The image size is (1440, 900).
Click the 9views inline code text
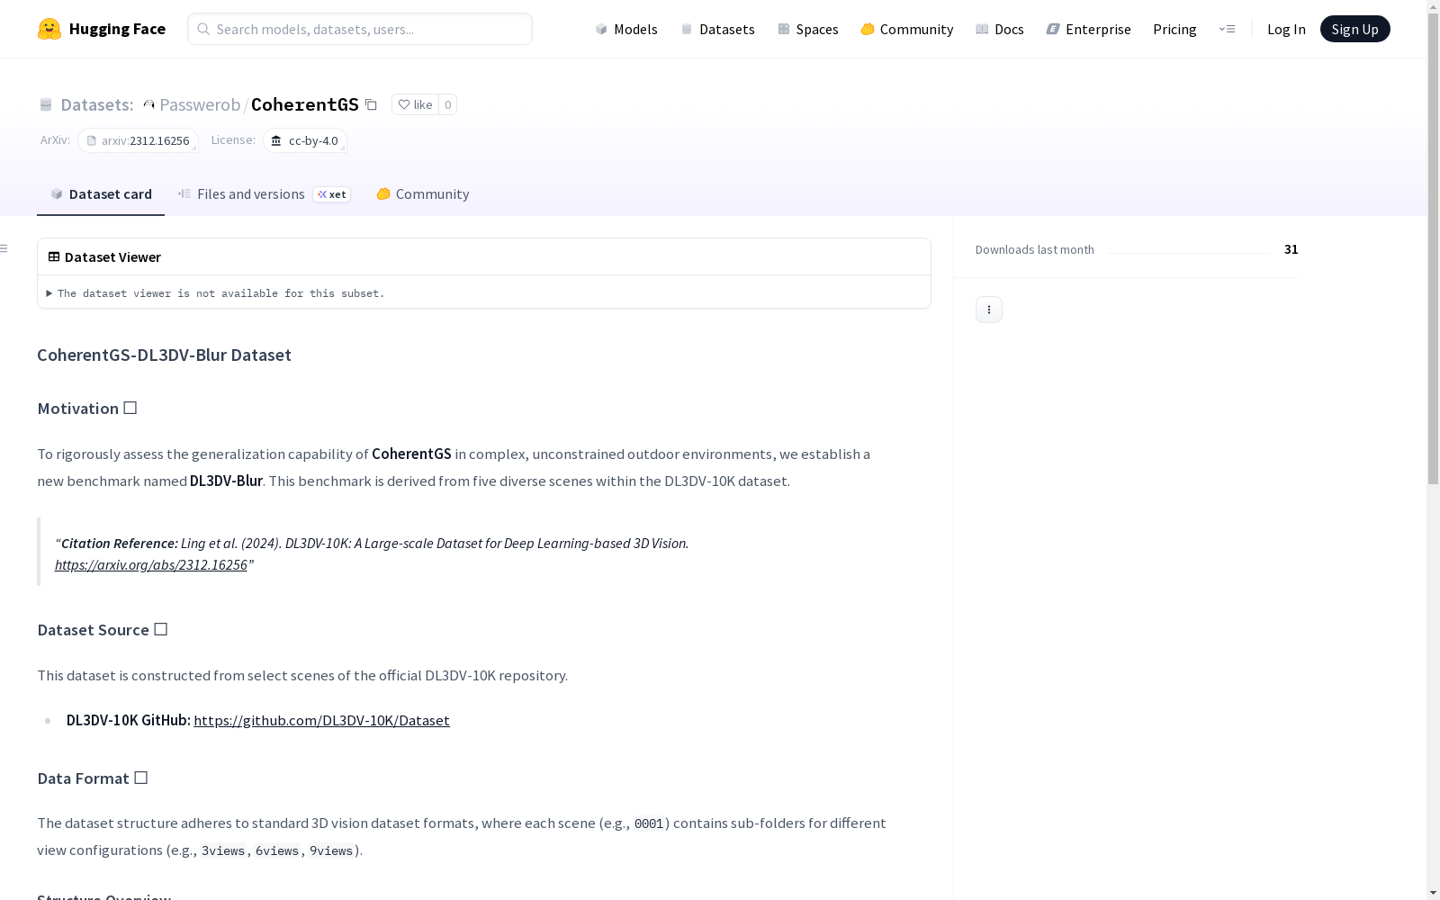point(331,850)
